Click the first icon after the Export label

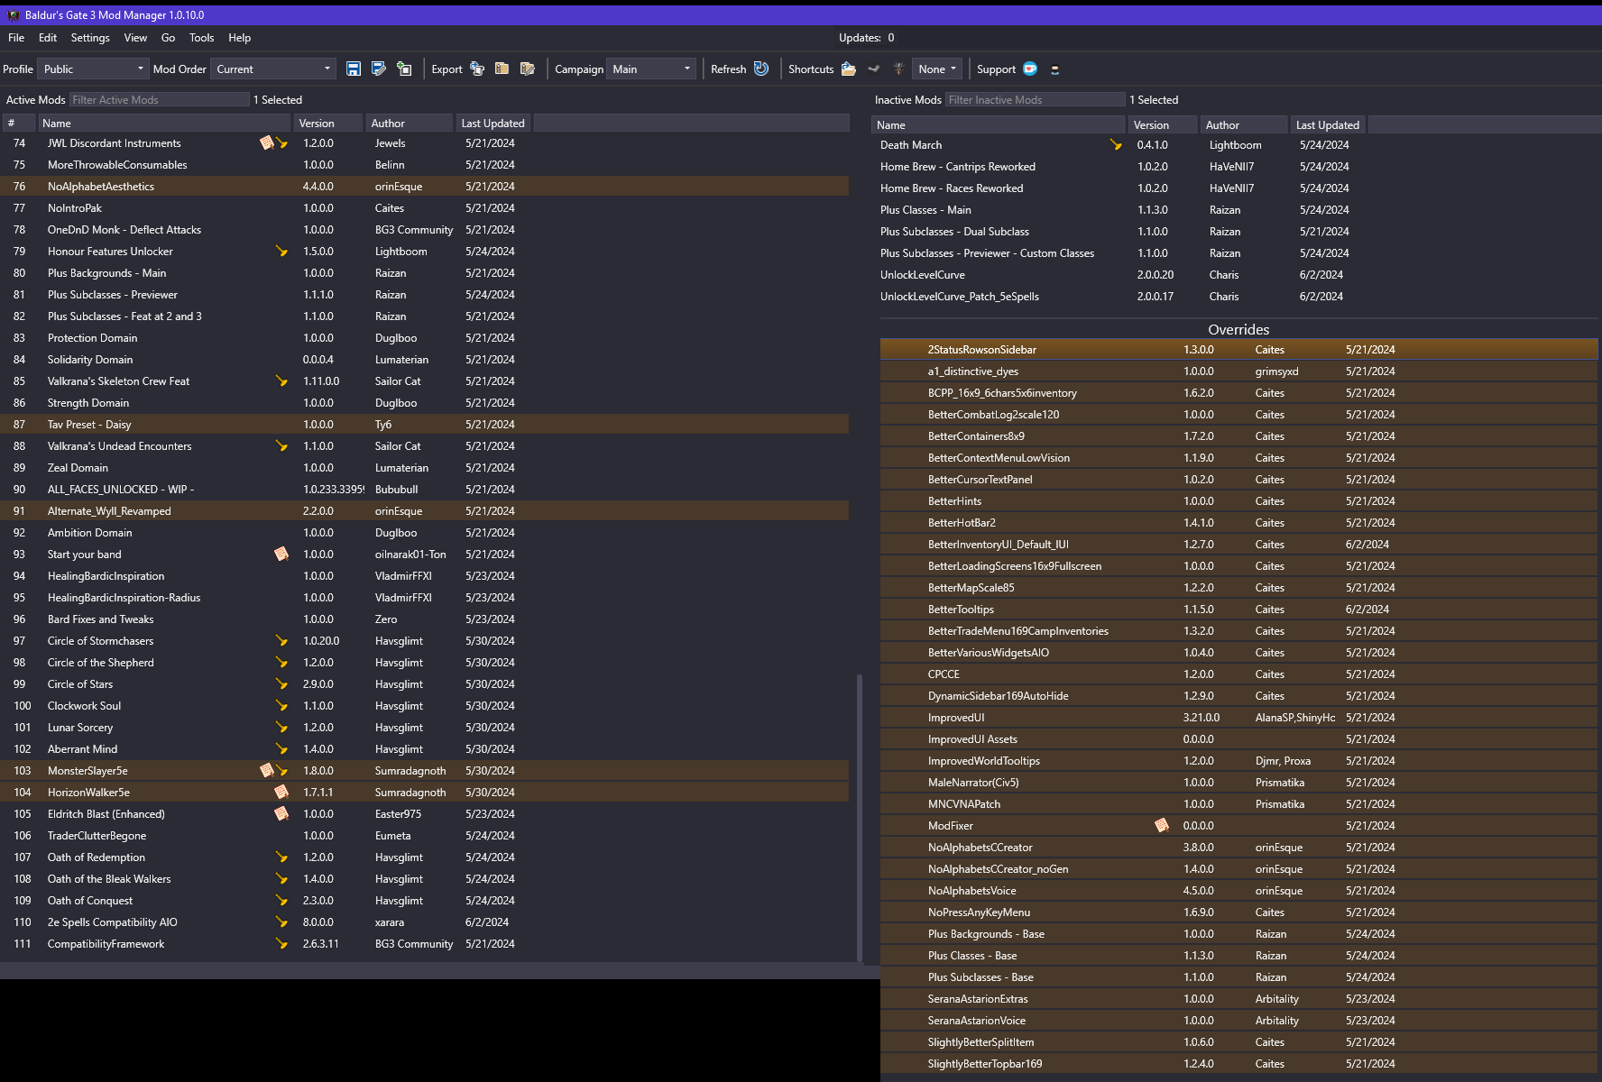[x=477, y=69]
